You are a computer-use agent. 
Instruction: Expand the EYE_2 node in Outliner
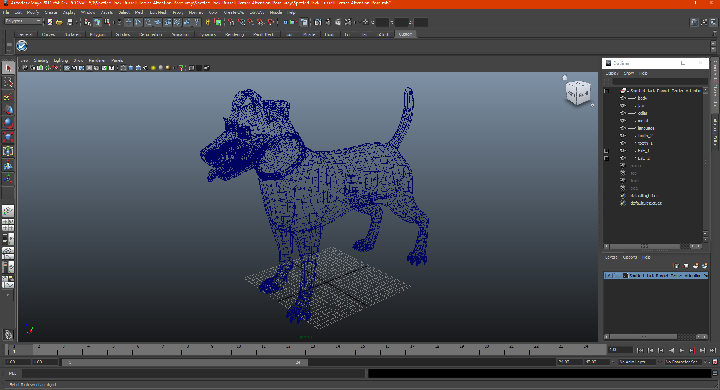(x=606, y=158)
